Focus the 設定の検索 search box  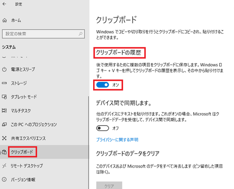coord(43,34)
